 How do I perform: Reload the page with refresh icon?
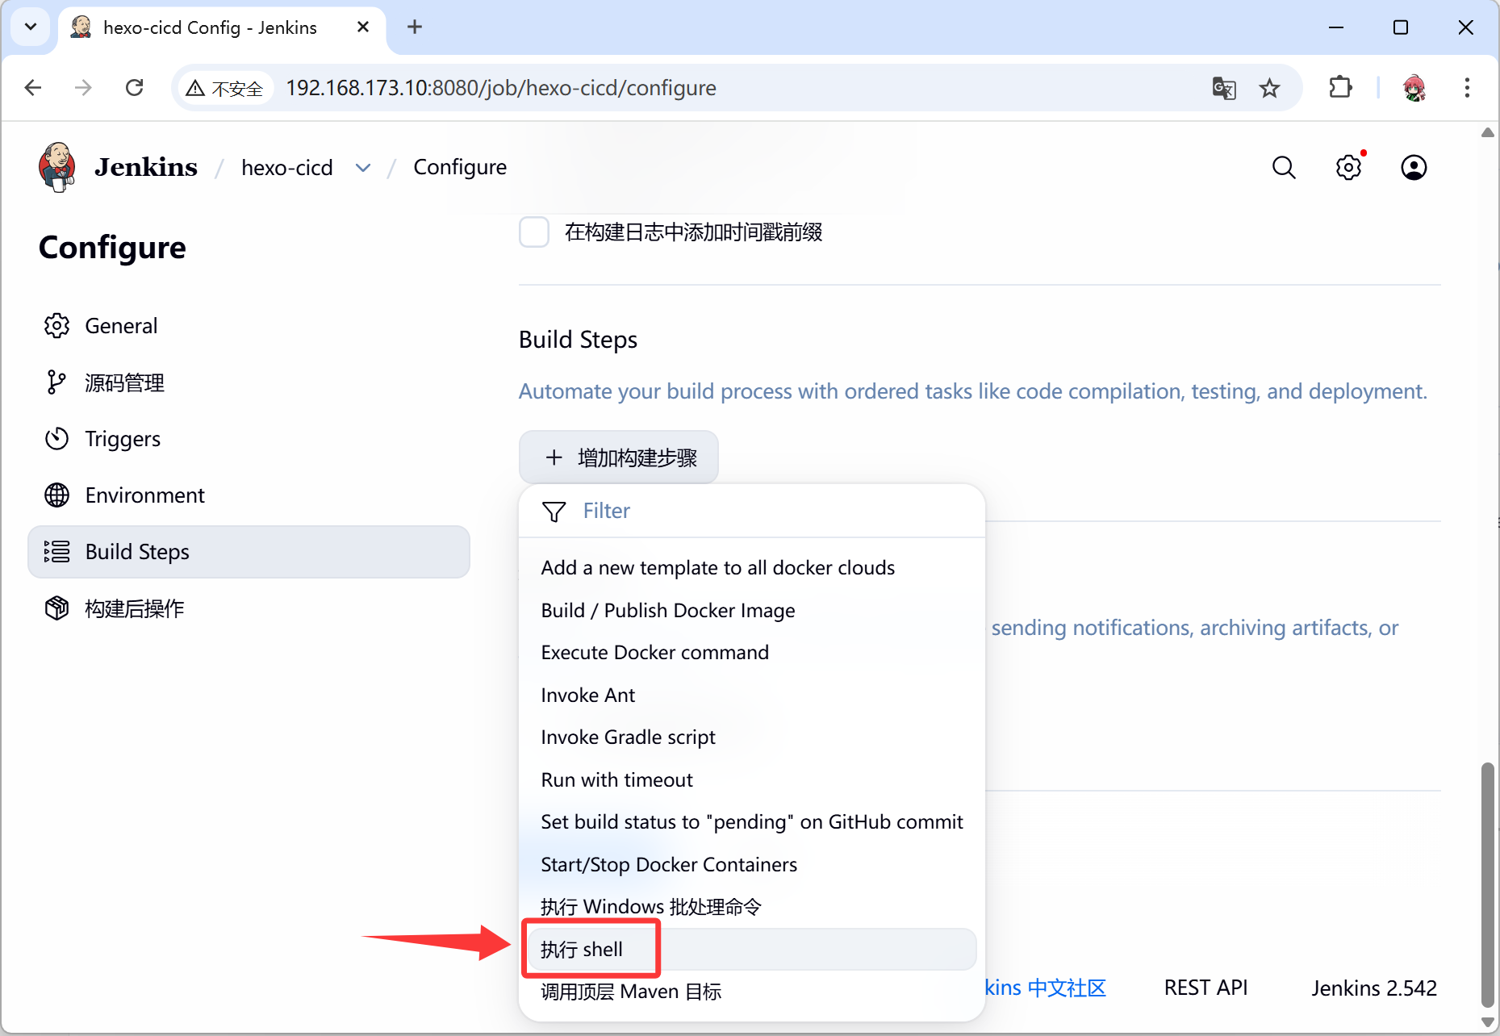(x=135, y=87)
